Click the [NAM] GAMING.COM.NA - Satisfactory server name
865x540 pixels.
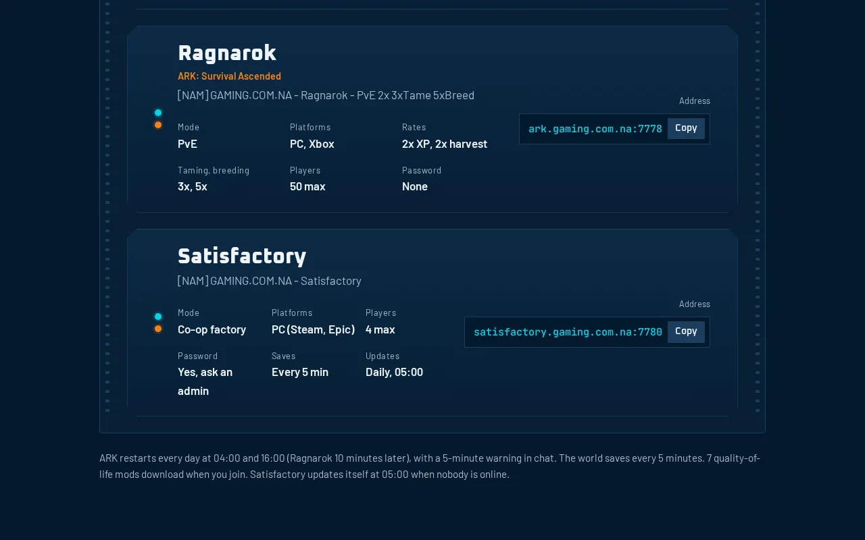270,281
